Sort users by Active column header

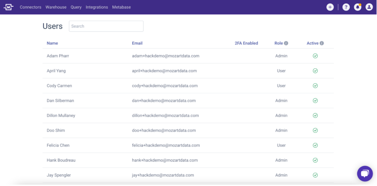tap(313, 43)
